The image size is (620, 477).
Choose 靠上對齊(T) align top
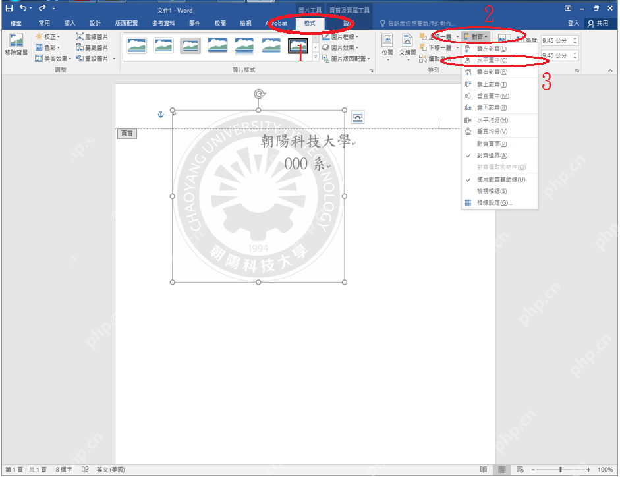click(499, 84)
